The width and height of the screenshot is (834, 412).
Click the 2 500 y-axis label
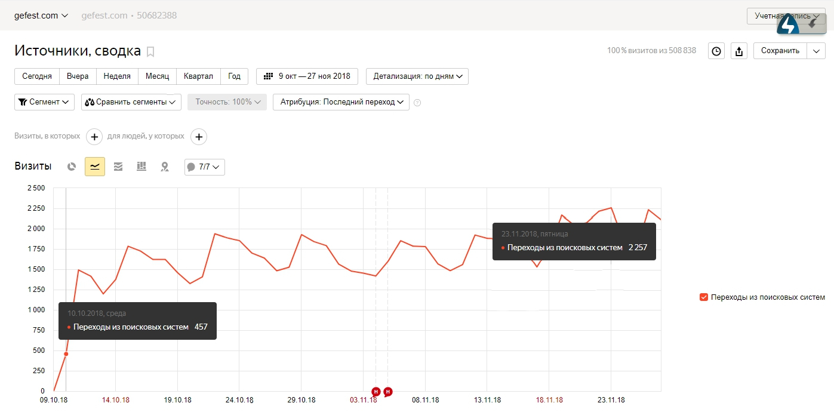click(36, 188)
